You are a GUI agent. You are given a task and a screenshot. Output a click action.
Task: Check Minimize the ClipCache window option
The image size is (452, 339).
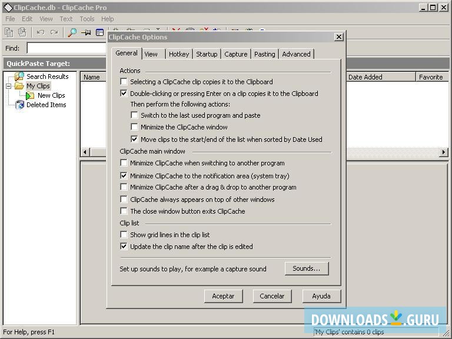click(x=134, y=127)
